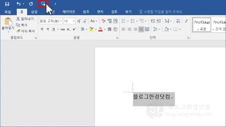The width and height of the screenshot is (226, 127).
Task: Switch to the 삽입 tab
Action: 34,12
